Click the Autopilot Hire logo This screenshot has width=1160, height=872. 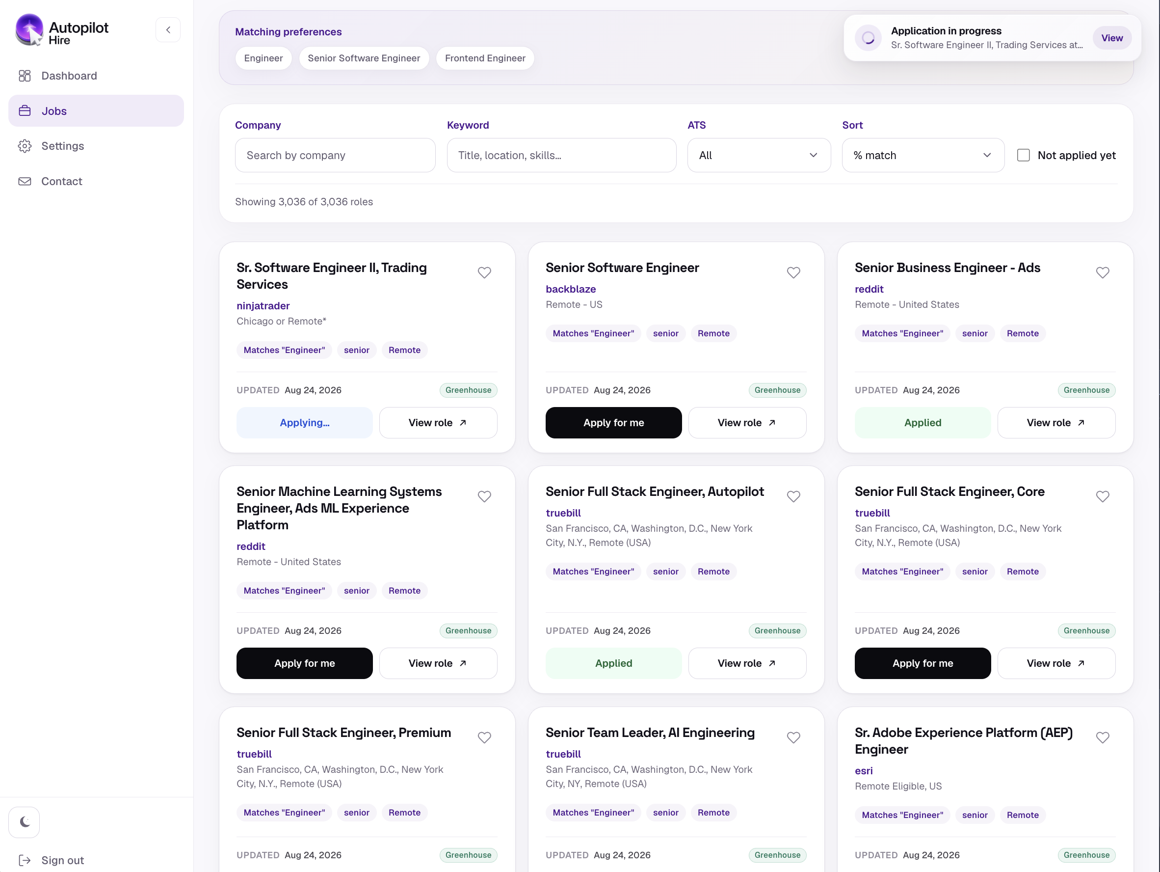point(62,30)
